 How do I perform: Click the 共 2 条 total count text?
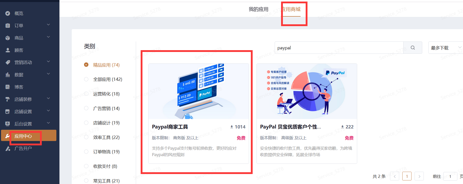pos(379,176)
